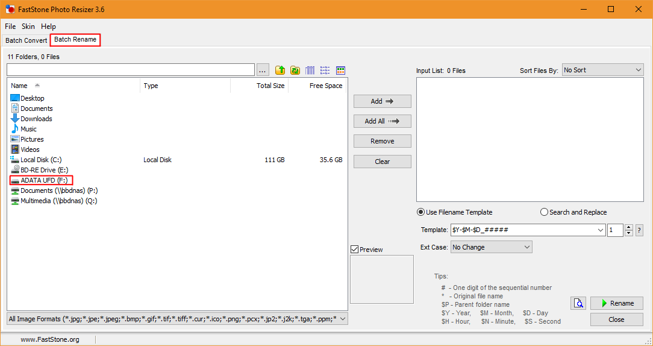
Task: Click the Add All button
Action: pos(383,121)
